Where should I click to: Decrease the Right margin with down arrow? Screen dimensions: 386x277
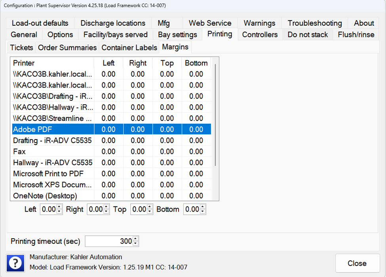coord(106,212)
